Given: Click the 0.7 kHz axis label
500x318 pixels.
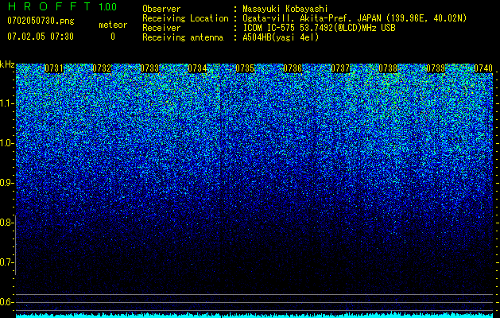Looking at the screenshot, I should (x=7, y=262).
